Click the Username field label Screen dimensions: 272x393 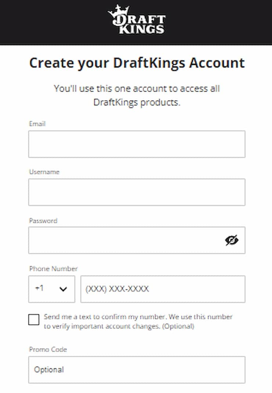[44, 172]
